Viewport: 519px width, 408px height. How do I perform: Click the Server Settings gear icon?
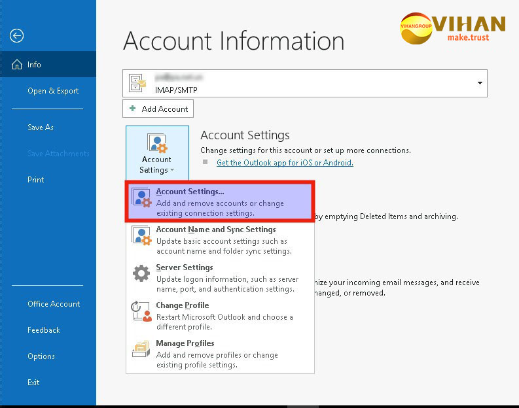(141, 273)
